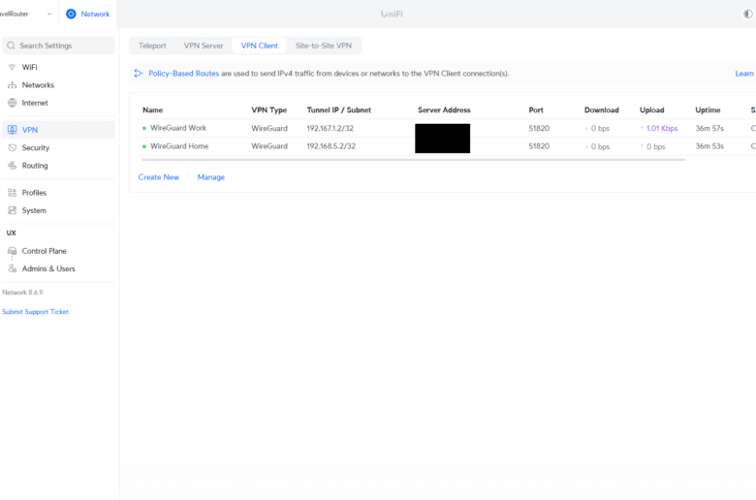Click the Admins & Users icon

pyautogui.click(x=12, y=268)
